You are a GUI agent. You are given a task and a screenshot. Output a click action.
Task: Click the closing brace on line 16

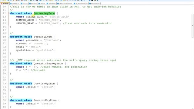[x=10, y=27]
